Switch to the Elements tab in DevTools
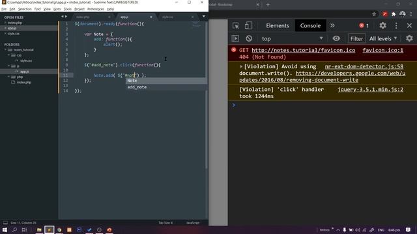 [278, 26]
